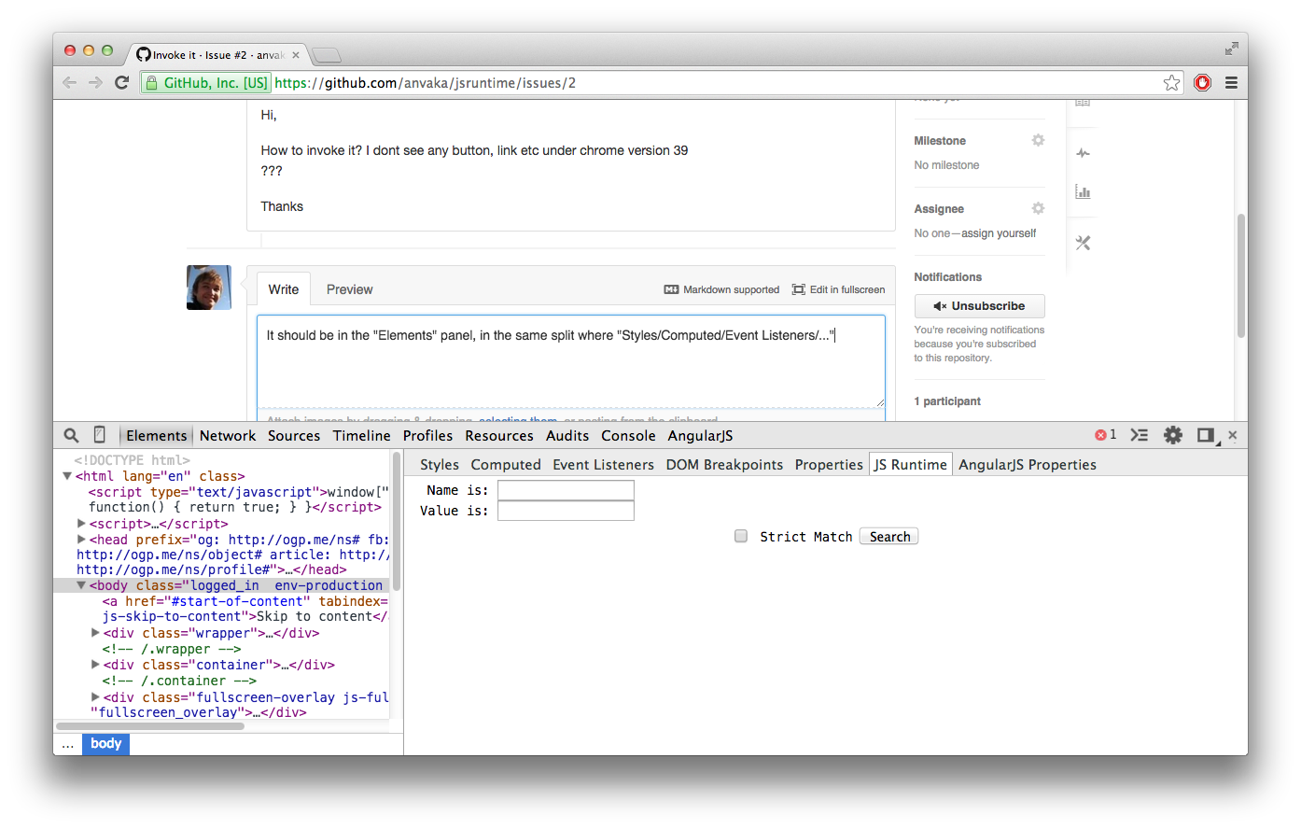Close the Invoke it browser tab

pos(296,55)
